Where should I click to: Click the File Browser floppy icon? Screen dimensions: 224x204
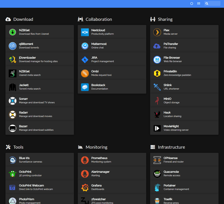tap(157, 59)
